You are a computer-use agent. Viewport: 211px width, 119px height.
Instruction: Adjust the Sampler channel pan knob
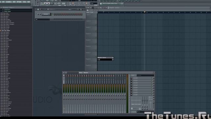(38, 14)
